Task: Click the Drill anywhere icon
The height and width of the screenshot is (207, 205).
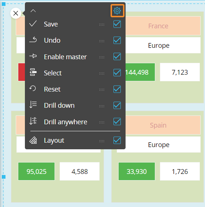Action: 33,121
